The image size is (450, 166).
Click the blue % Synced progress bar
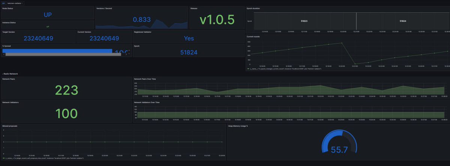pyautogui.click(x=57, y=51)
